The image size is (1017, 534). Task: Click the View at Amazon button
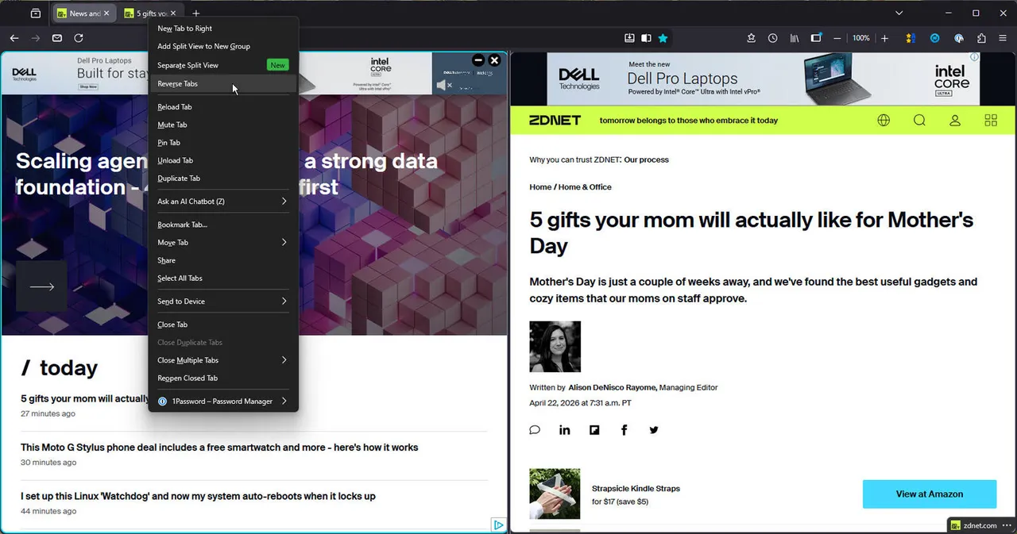click(x=929, y=494)
